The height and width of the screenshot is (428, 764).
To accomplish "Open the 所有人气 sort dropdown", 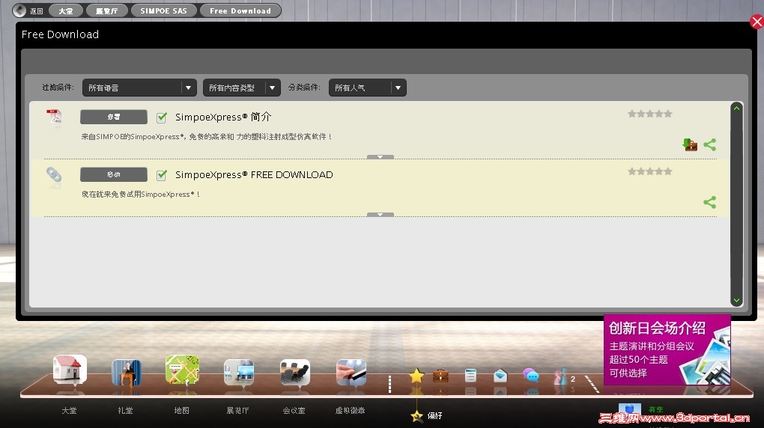I will (x=367, y=88).
